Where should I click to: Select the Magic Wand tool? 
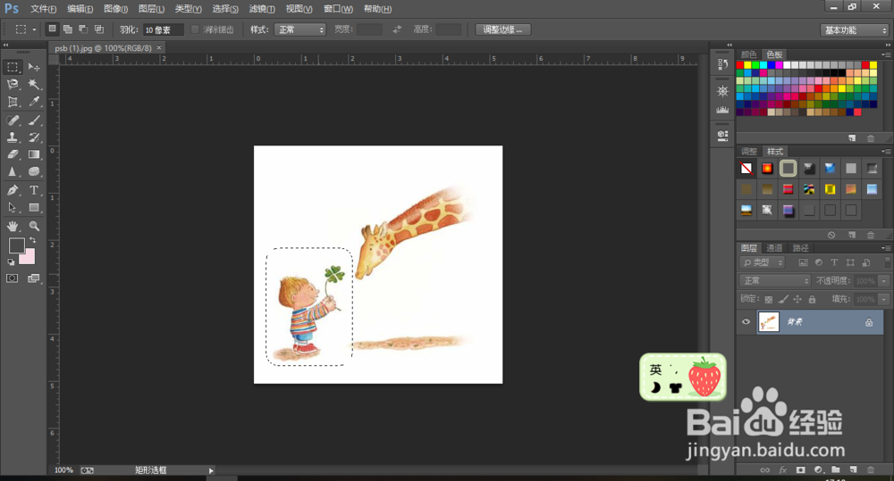tap(34, 85)
